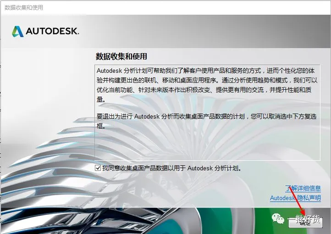Click the window title 数据收集和使用

click(24, 8)
